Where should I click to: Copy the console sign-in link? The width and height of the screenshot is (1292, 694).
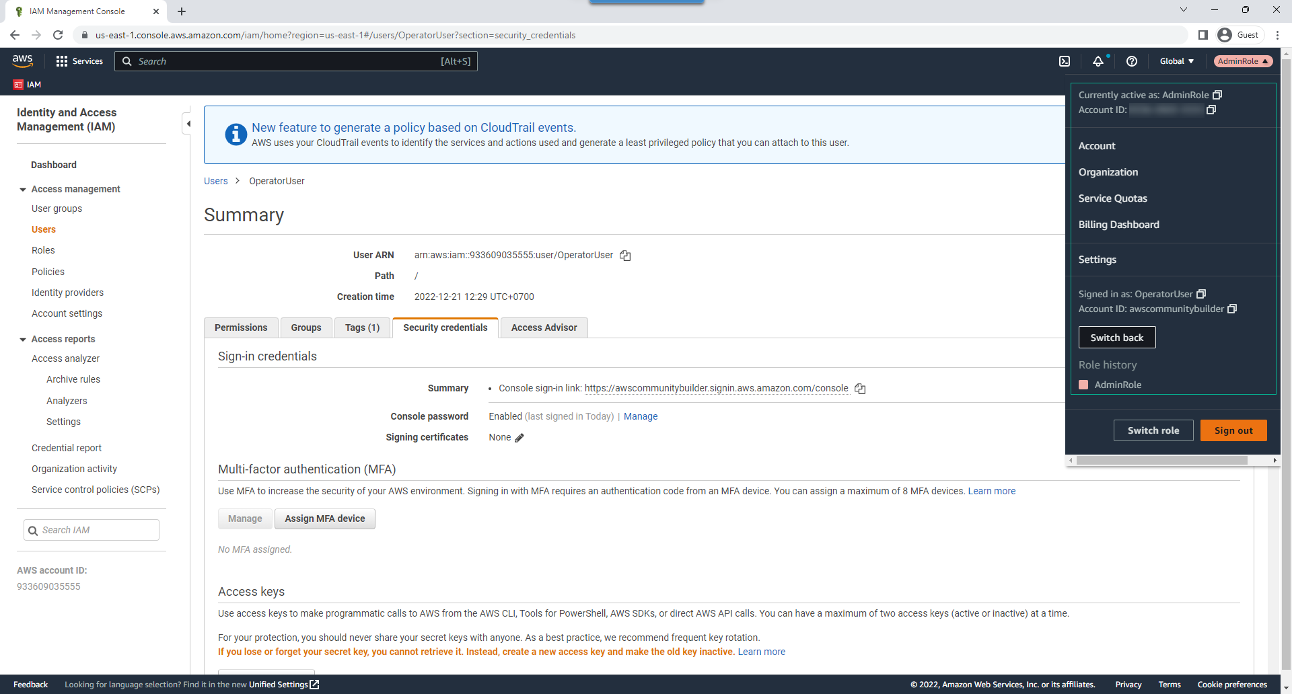(860, 389)
